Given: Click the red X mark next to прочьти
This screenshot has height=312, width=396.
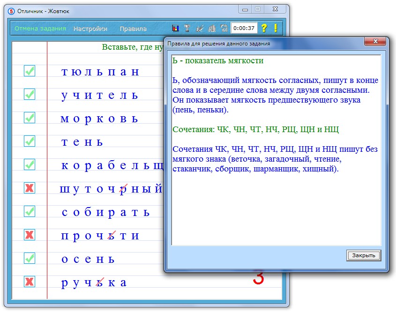Looking at the screenshot, I should 30,235.
